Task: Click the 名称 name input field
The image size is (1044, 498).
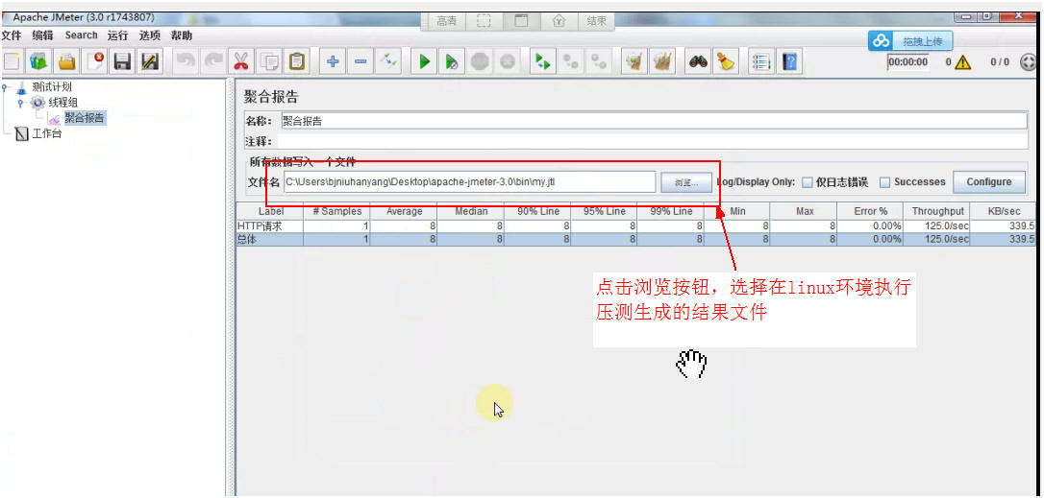Action: (653, 121)
